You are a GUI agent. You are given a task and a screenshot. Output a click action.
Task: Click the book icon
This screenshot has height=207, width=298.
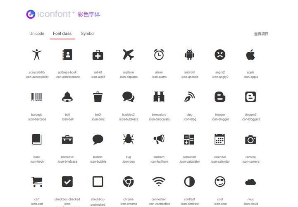pos(37,139)
